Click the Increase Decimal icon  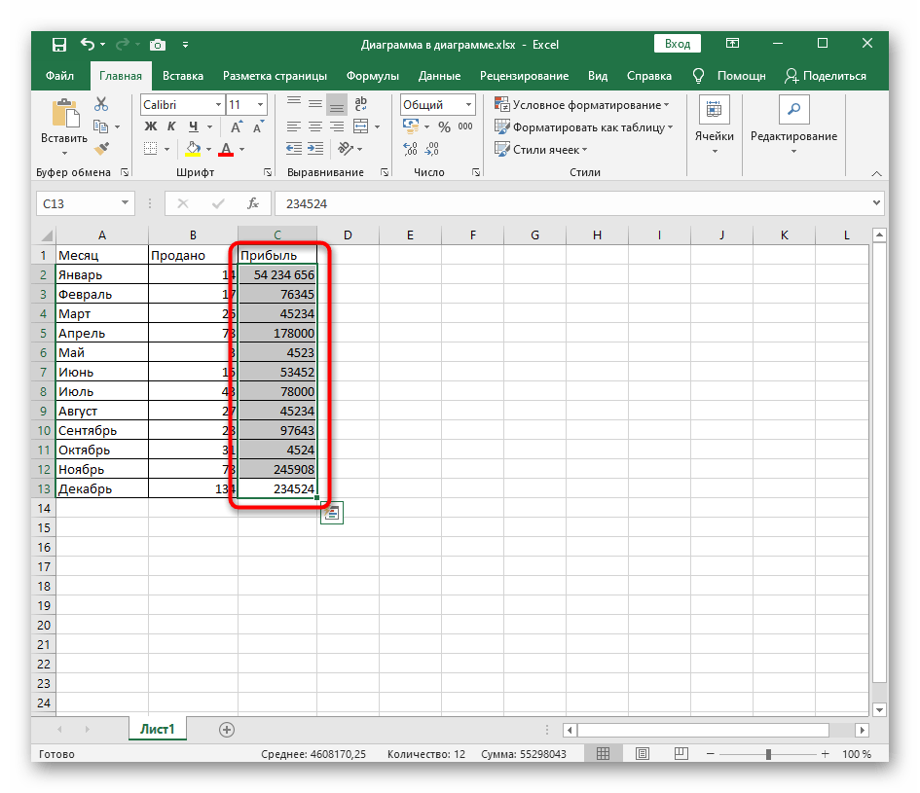[411, 149]
